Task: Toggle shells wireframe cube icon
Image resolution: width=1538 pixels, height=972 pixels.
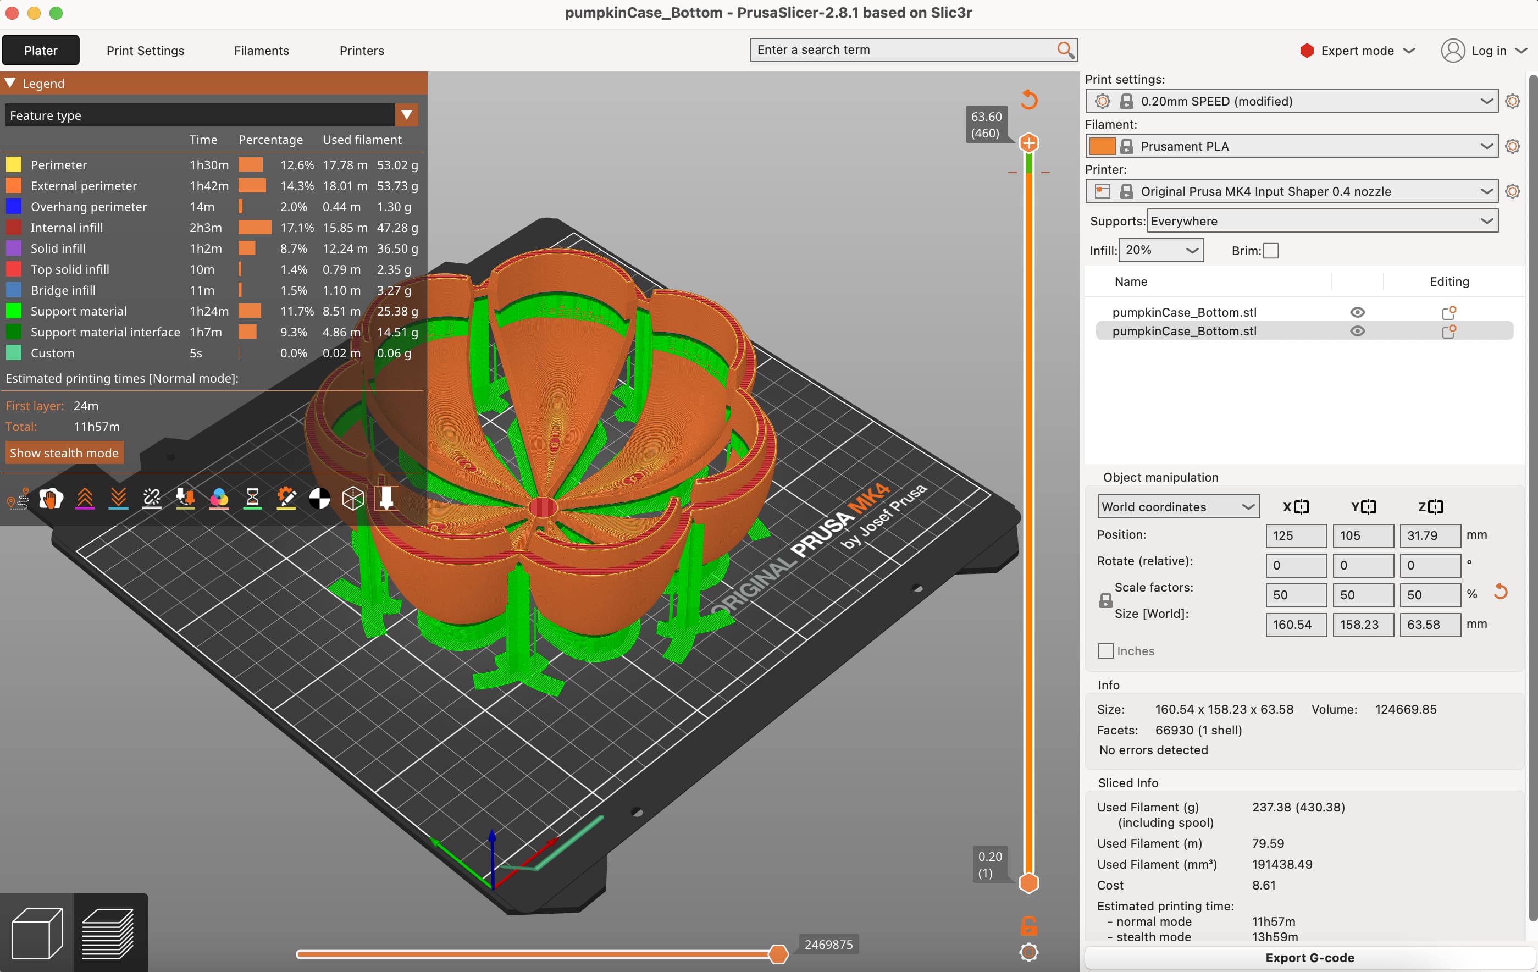Action: (353, 499)
